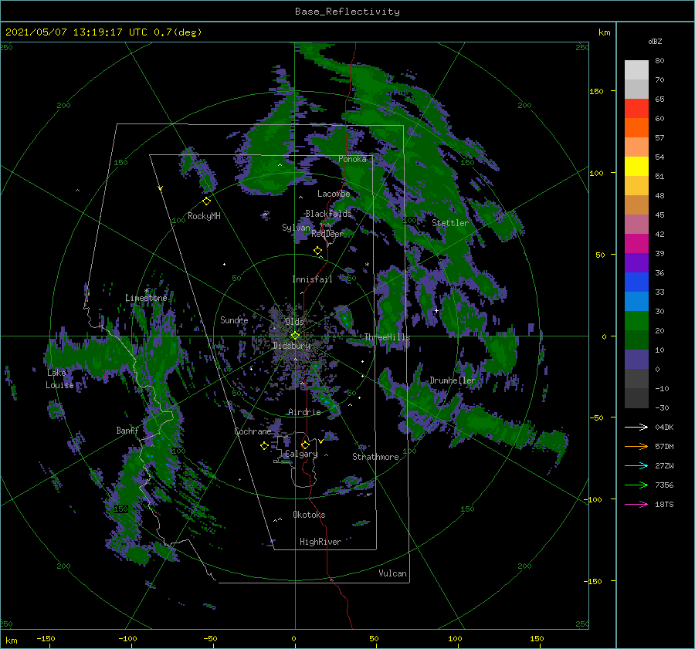
Task: Click the yellow diamond marker near Cochrane
Action: tap(264, 446)
